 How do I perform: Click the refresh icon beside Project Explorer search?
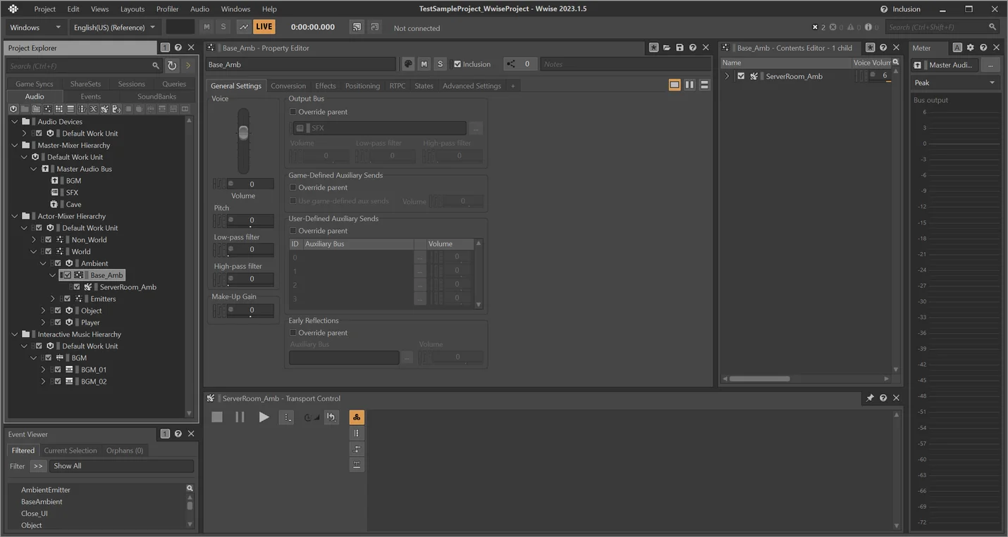pyautogui.click(x=171, y=65)
